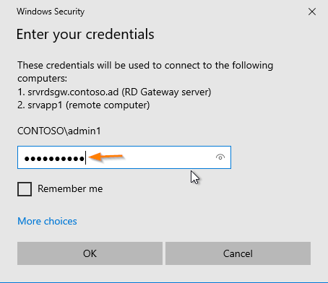
Task: Click the srvrdsgw.contoso.ad RD Gateway server line
Action: [114, 92]
